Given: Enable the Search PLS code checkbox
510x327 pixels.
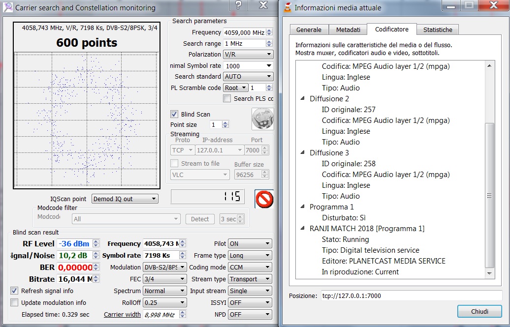Looking at the screenshot, I should coord(227,98).
